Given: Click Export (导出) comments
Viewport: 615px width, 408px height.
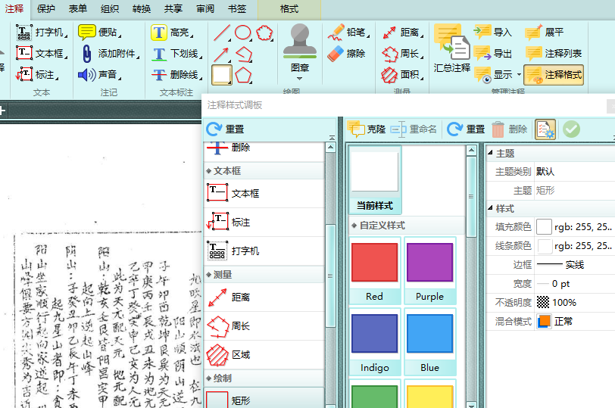Looking at the screenshot, I should pyautogui.click(x=493, y=53).
